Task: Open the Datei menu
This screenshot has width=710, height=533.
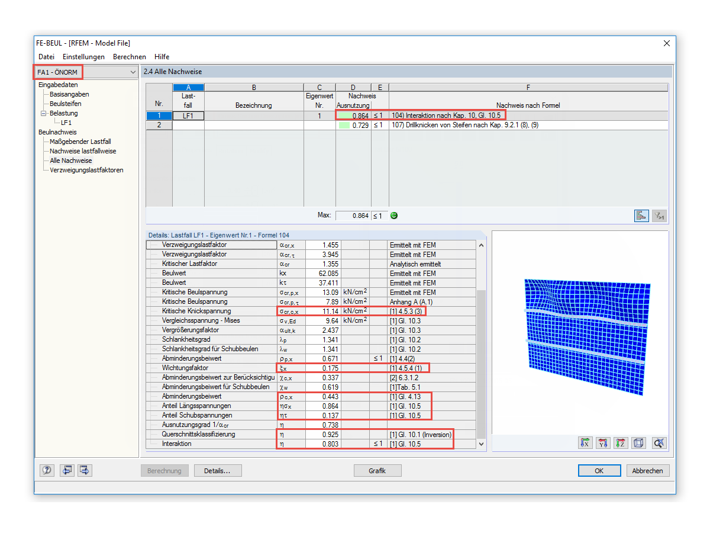Action: coord(46,57)
